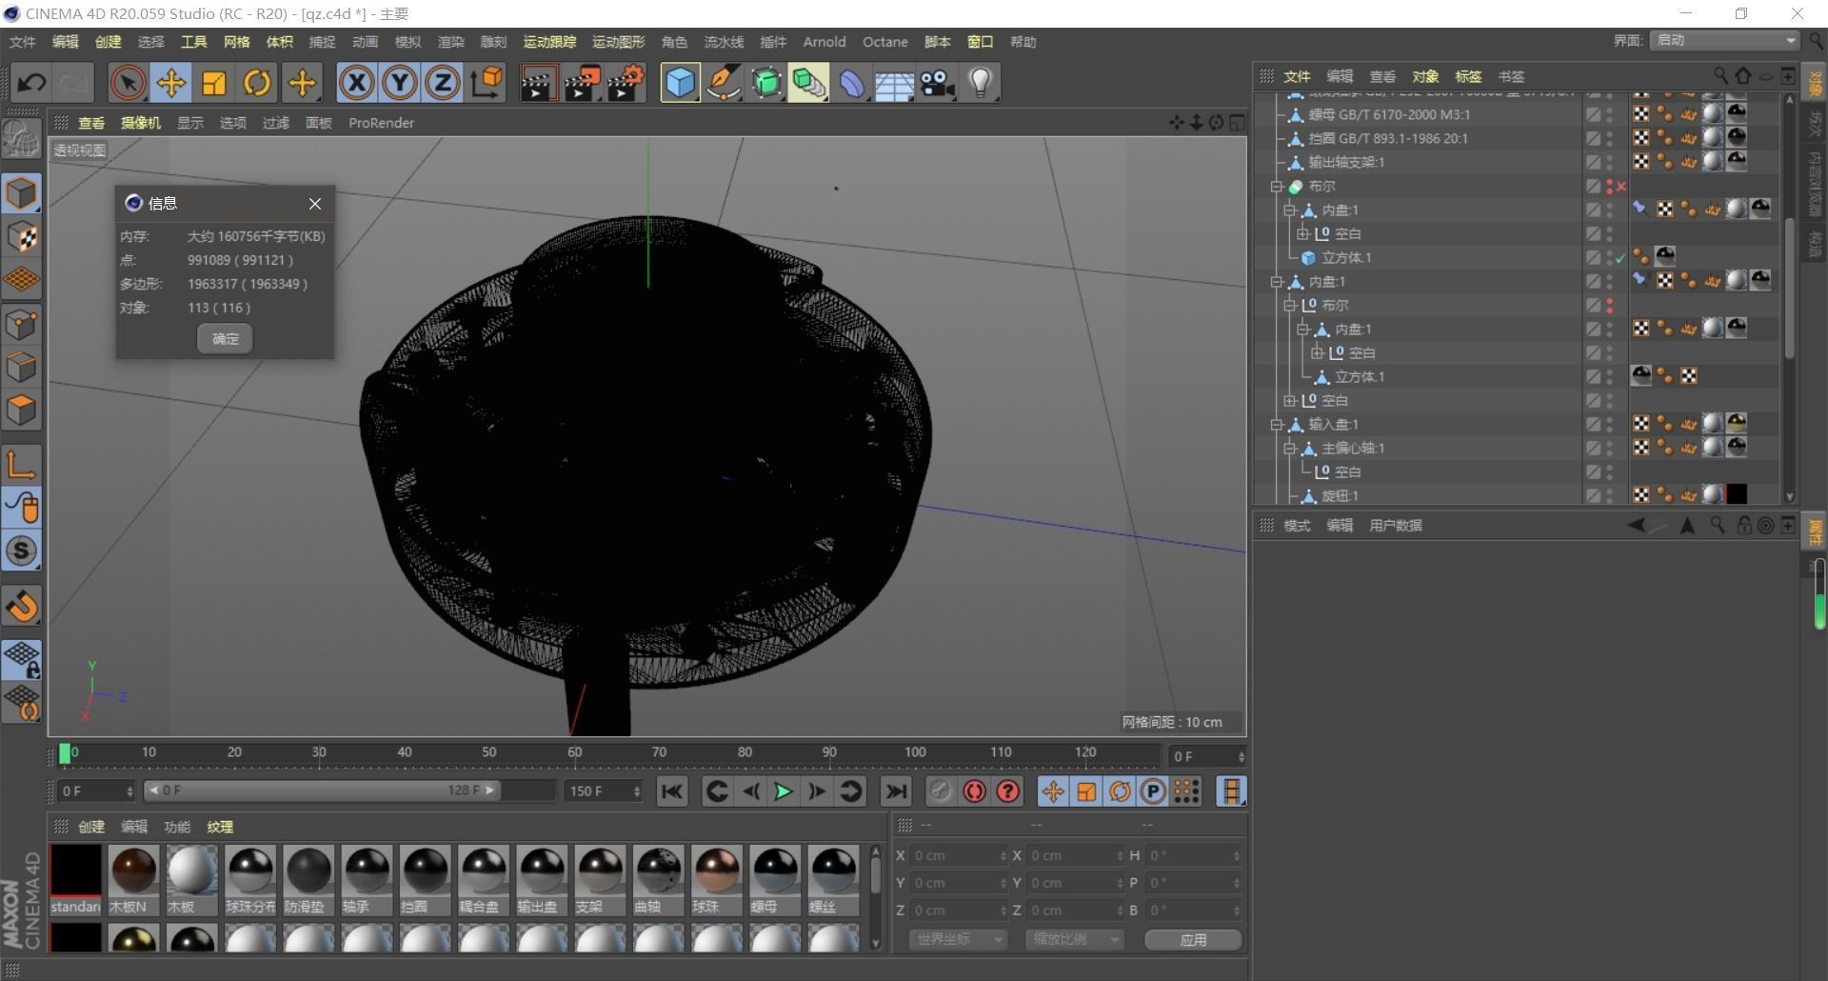Toggle the 布尔 red X enable
1828x981 pixels.
click(x=1620, y=187)
